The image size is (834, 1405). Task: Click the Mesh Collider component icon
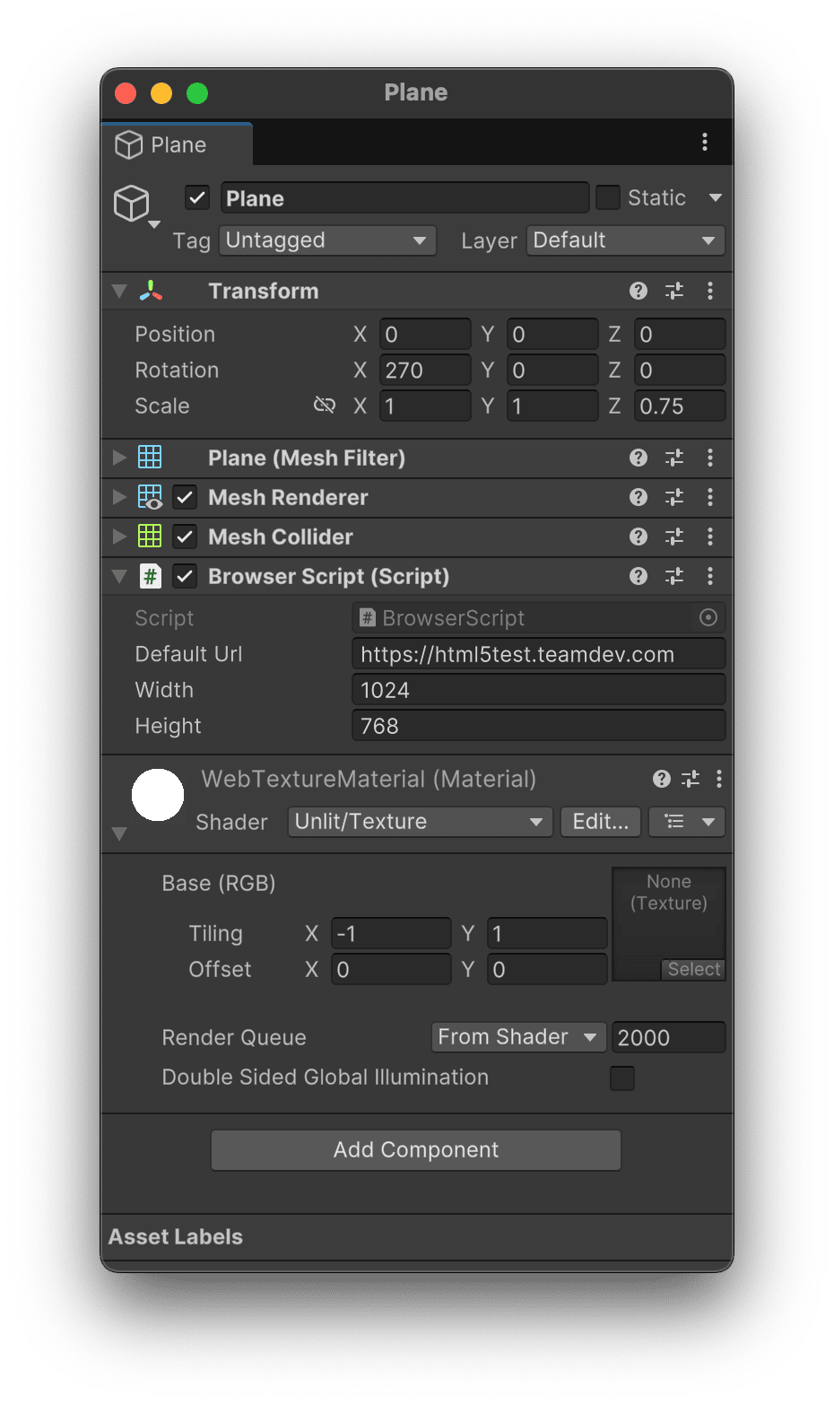151,536
